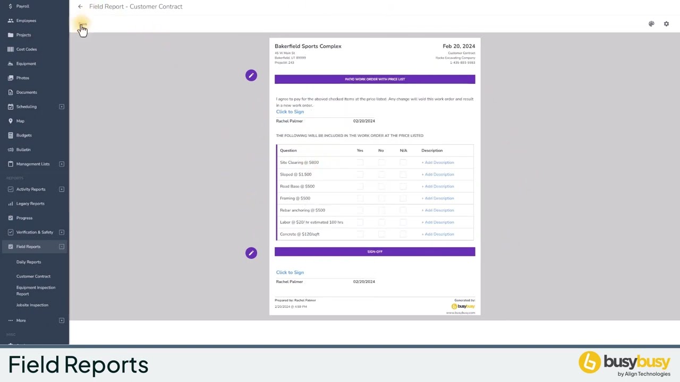This screenshot has height=382, width=680.
Task: Click Bakerfield Sports Complex title
Action: coord(308,46)
